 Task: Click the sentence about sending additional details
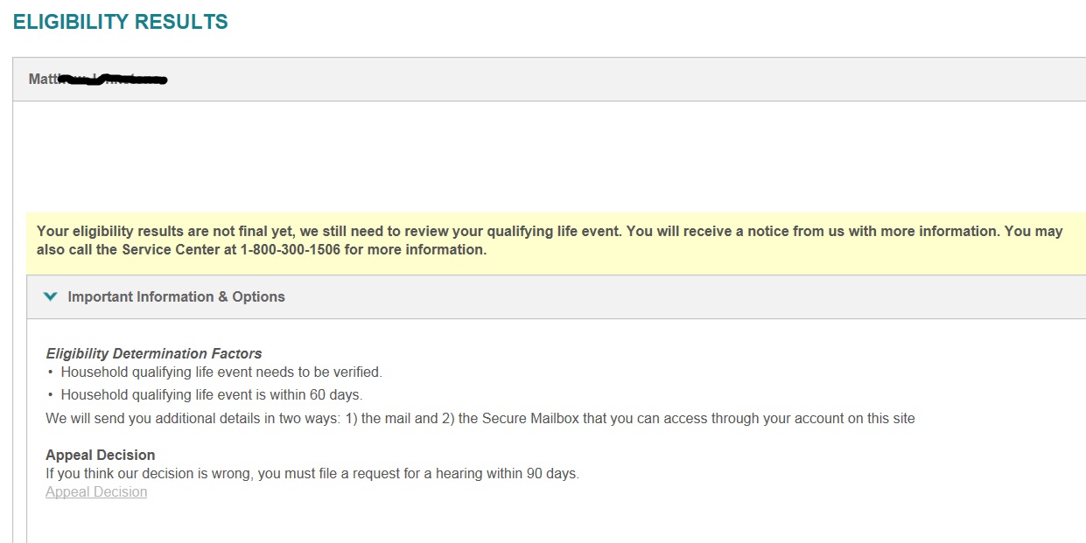click(480, 418)
